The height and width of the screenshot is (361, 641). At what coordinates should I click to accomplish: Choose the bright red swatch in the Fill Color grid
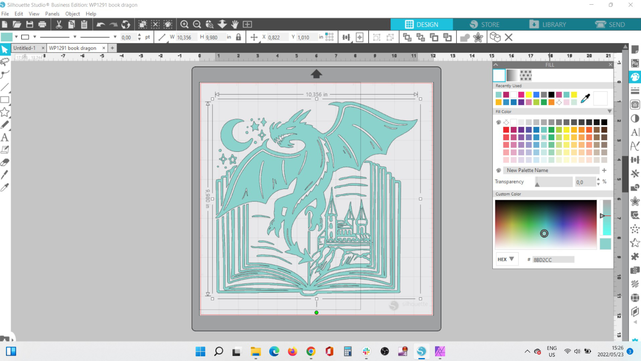[x=506, y=130]
